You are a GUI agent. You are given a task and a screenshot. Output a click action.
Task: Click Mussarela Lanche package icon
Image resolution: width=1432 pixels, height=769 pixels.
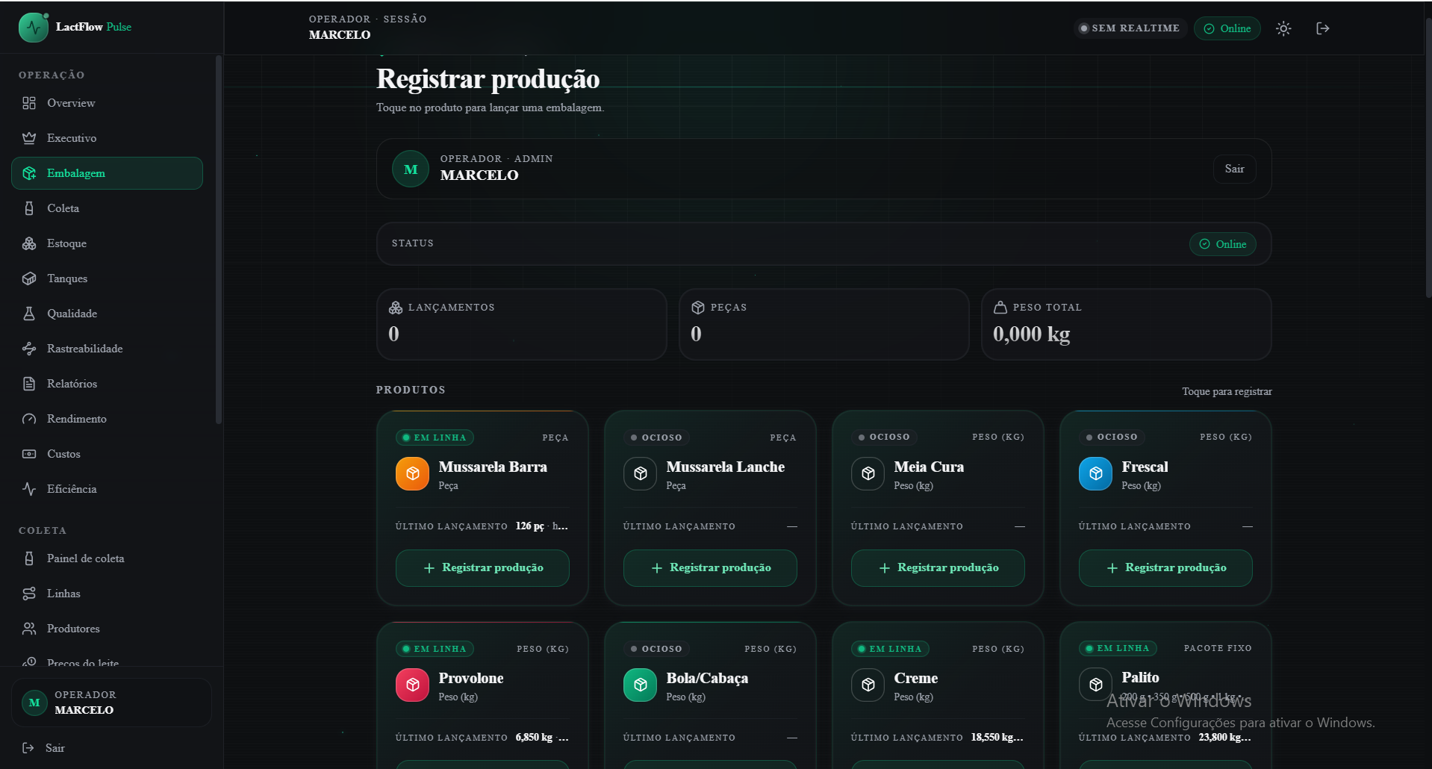point(640,473)
